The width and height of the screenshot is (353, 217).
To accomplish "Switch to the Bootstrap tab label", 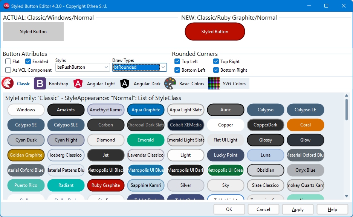I will click(58, 84).
